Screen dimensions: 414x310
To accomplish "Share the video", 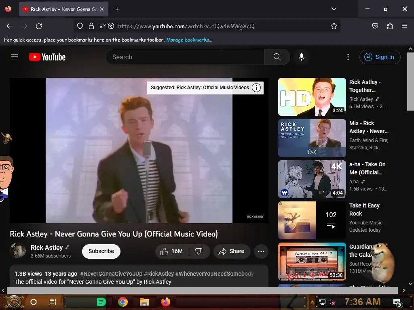I will (232, 251).
